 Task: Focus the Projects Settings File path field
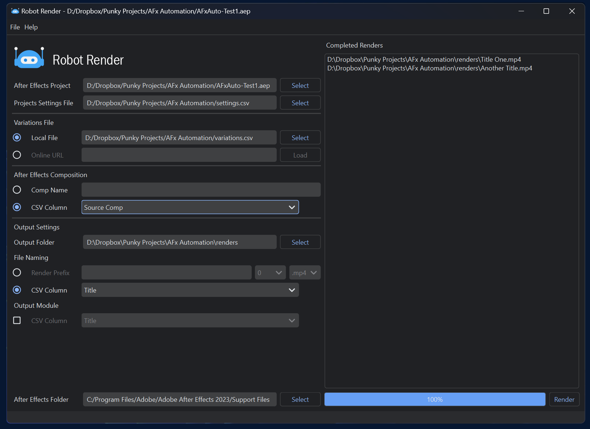tap(180, 103)
